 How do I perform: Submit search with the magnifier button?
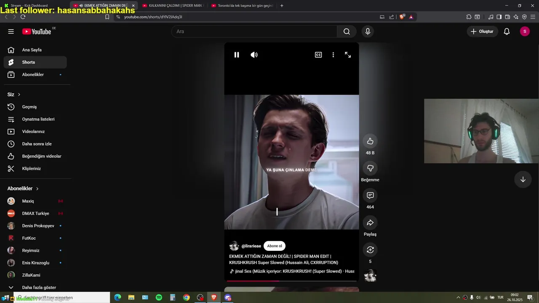pos(347,32)
